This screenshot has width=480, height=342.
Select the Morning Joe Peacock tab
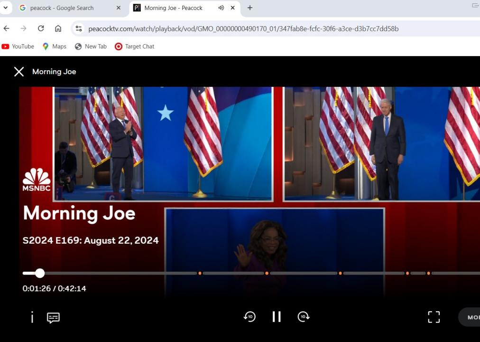point(173,8)
